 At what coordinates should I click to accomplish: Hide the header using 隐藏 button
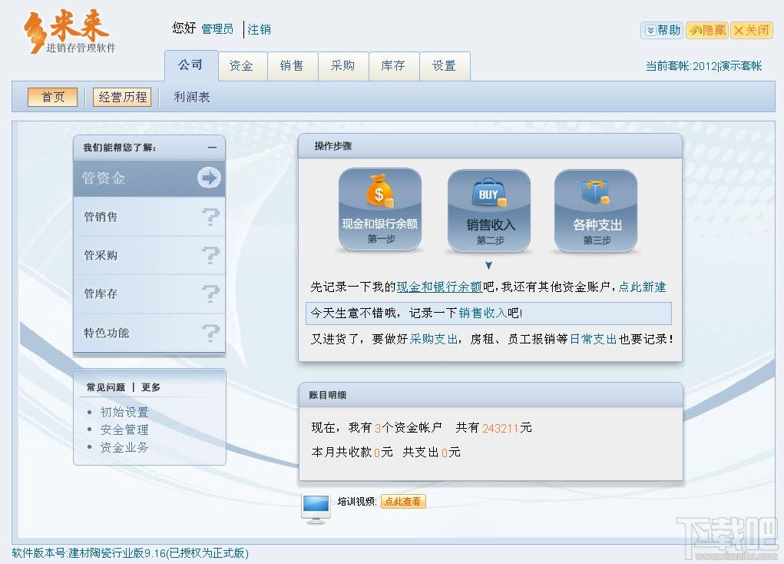pyautogui.click(x=706, y=30)
